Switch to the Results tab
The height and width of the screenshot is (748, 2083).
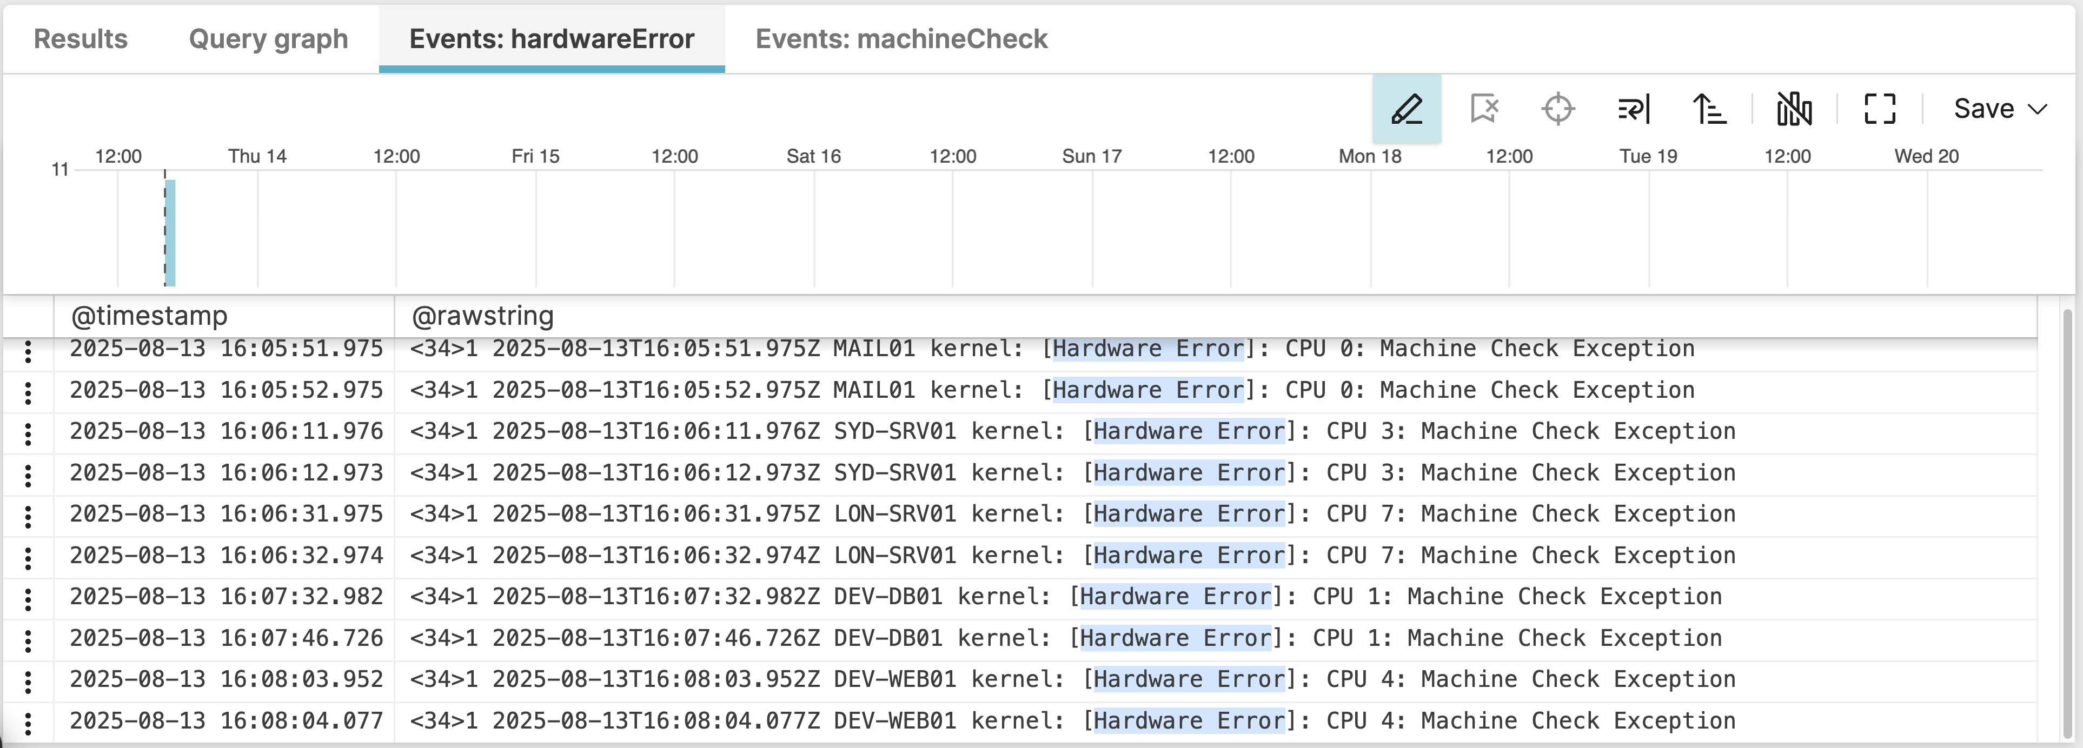pyautogui.click(x=81, y=39)
